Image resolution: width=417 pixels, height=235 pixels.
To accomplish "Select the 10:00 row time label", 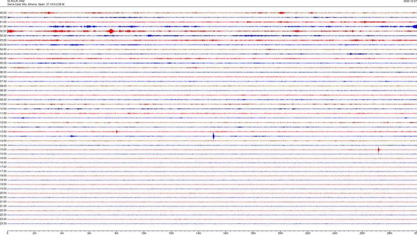I will 3,104.
